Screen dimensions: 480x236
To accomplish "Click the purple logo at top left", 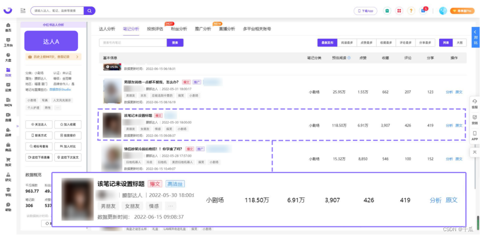I will coord(8,11).
